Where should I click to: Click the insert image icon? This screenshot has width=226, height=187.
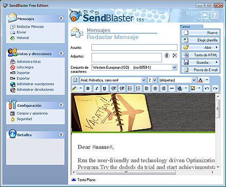coord(193,88)
